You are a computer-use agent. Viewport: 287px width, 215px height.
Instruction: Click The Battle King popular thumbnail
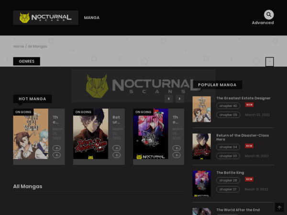[201, 183]
